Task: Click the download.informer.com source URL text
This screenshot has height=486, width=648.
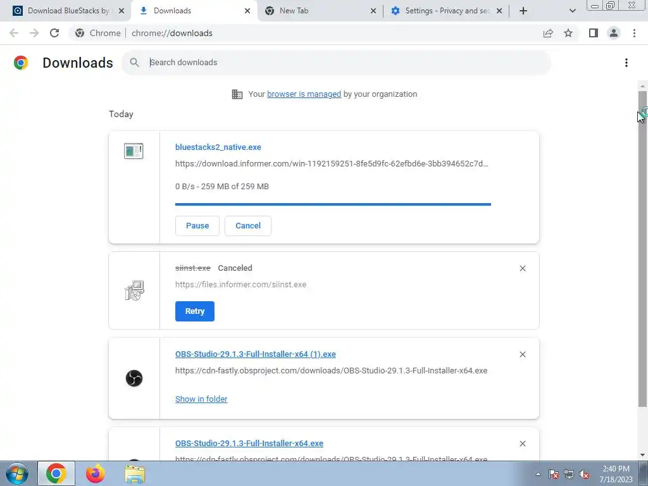Action: [332, 164]
